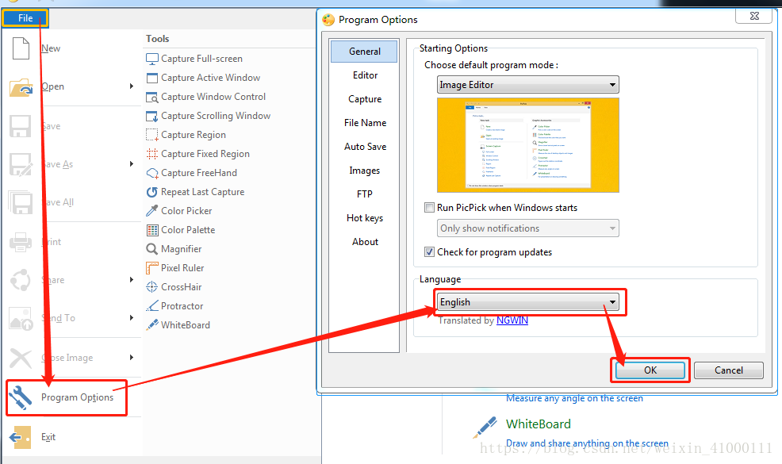The image size is (782, 464).
Task: Open the File menu tab
Action: tap(25, 18)
